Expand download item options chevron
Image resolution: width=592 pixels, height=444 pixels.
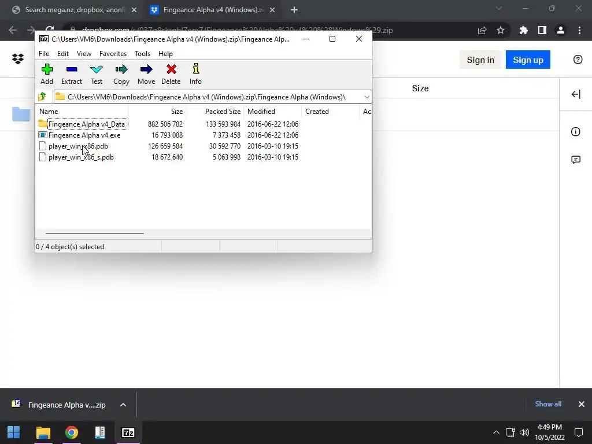click(x=123, y=405)
